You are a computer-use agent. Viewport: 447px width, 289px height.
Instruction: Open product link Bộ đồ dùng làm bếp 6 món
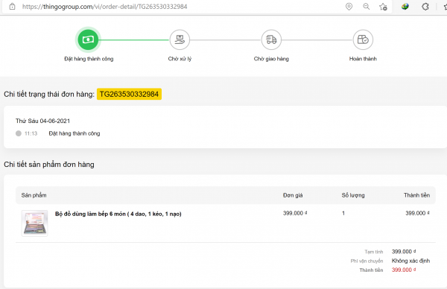[x=118, y=214]
